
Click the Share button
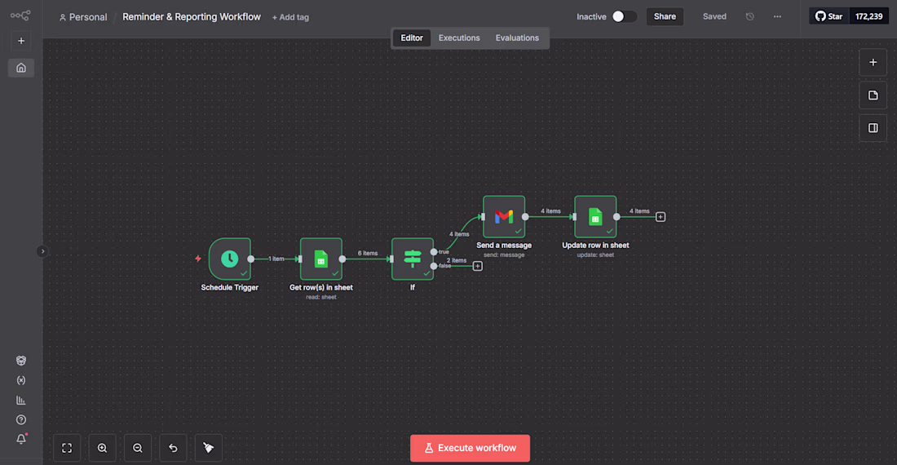pyautogui.click(x=665, y=16)
